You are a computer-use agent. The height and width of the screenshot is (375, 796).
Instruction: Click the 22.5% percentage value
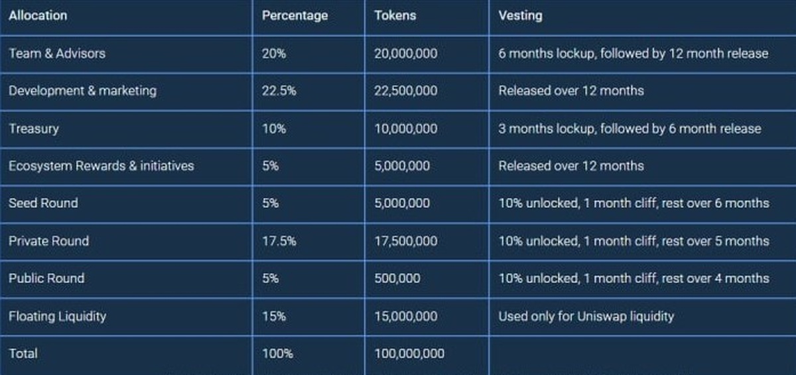click(x=279, y=91)
